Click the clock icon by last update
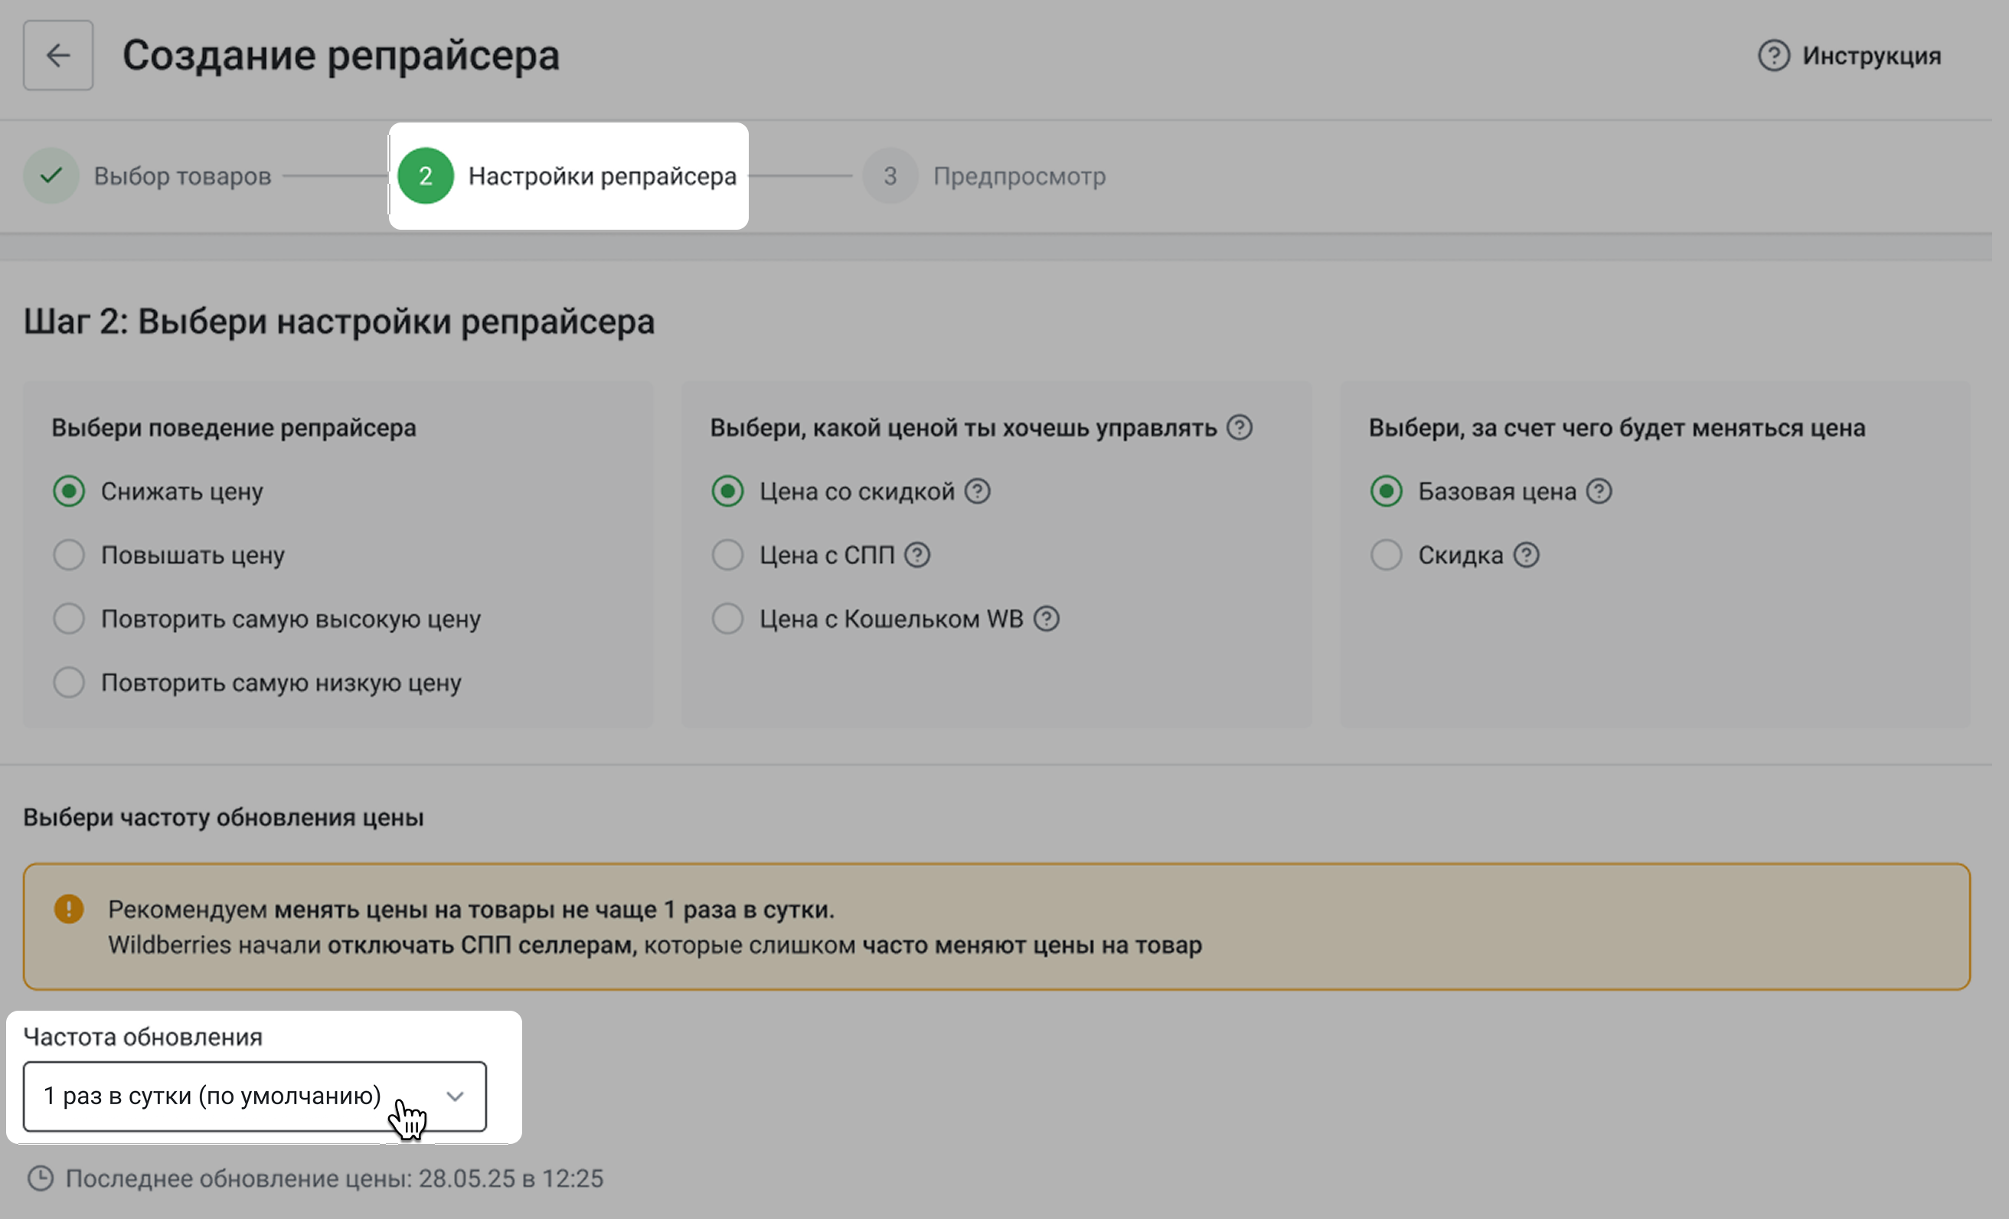 tap(40, 1178)
